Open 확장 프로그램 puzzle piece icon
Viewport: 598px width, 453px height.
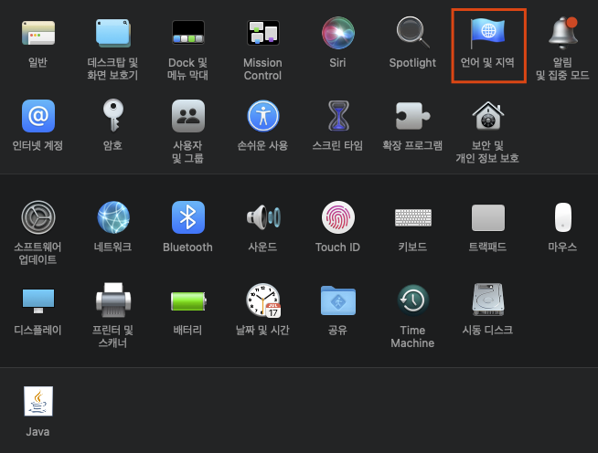412,116
